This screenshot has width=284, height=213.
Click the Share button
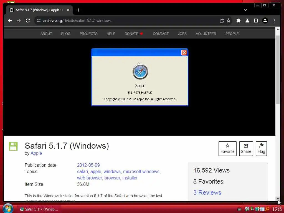click(246, 149)
